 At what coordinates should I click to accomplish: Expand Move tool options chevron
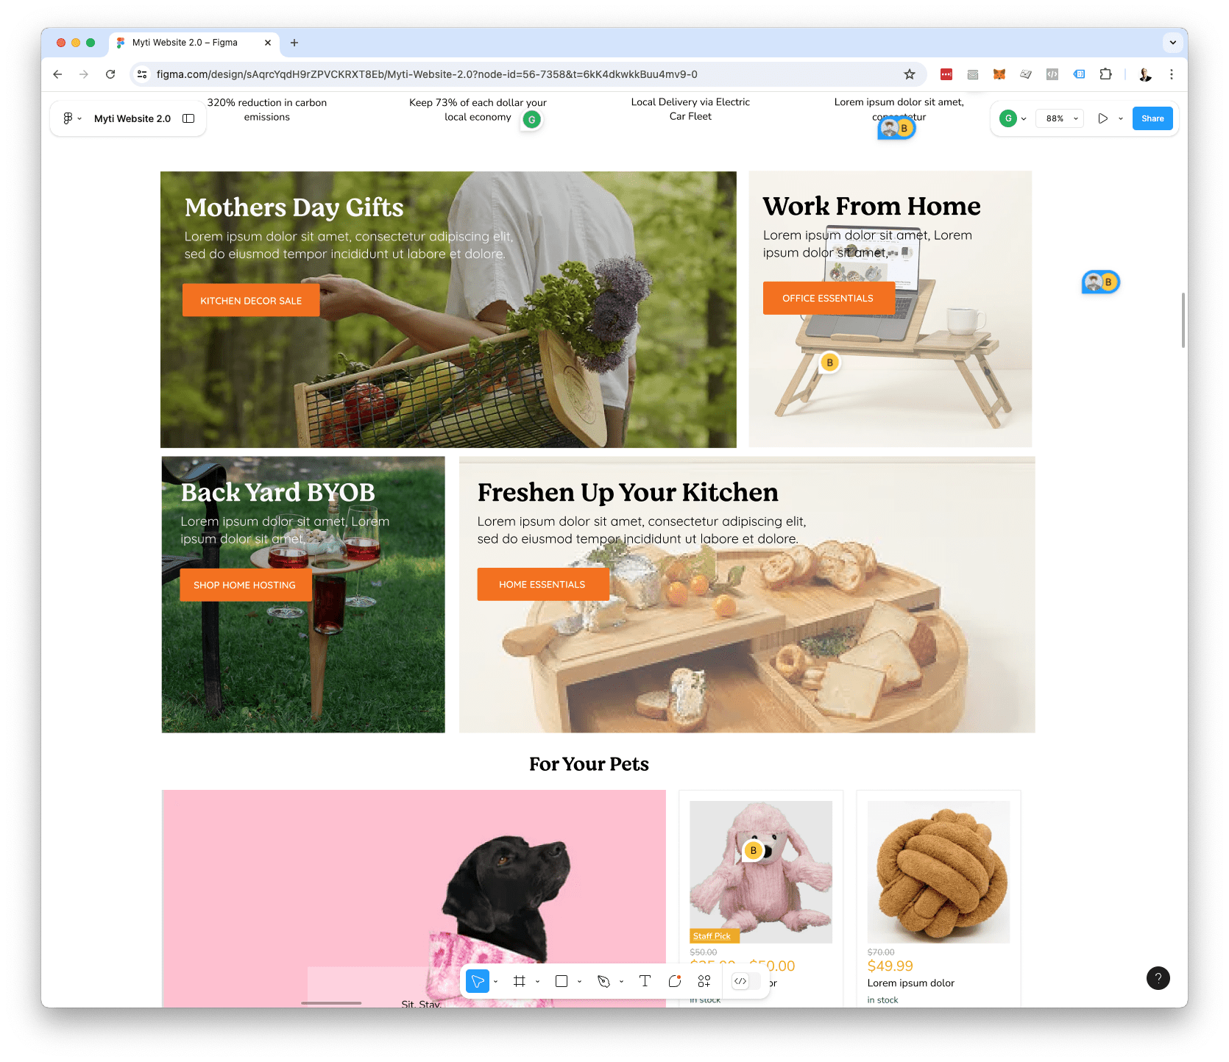pos(496,982)
